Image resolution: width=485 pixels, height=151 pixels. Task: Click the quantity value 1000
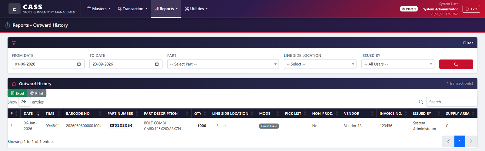click(x=202, y=126)
